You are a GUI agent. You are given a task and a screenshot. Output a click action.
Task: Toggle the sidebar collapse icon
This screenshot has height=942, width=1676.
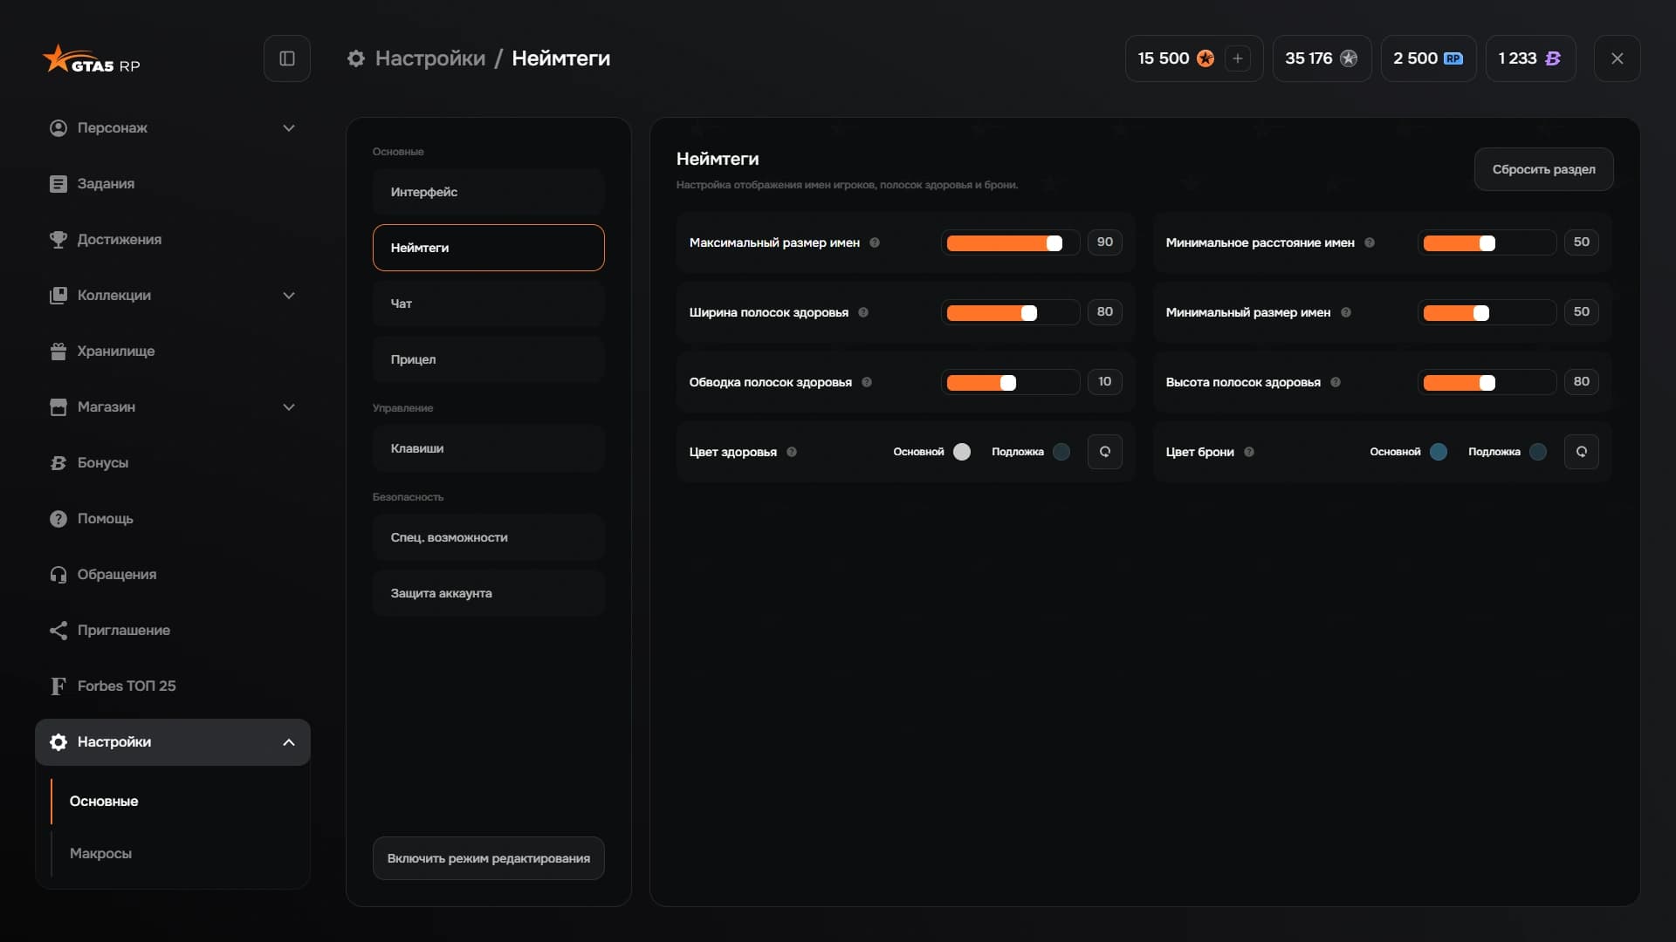287,58
